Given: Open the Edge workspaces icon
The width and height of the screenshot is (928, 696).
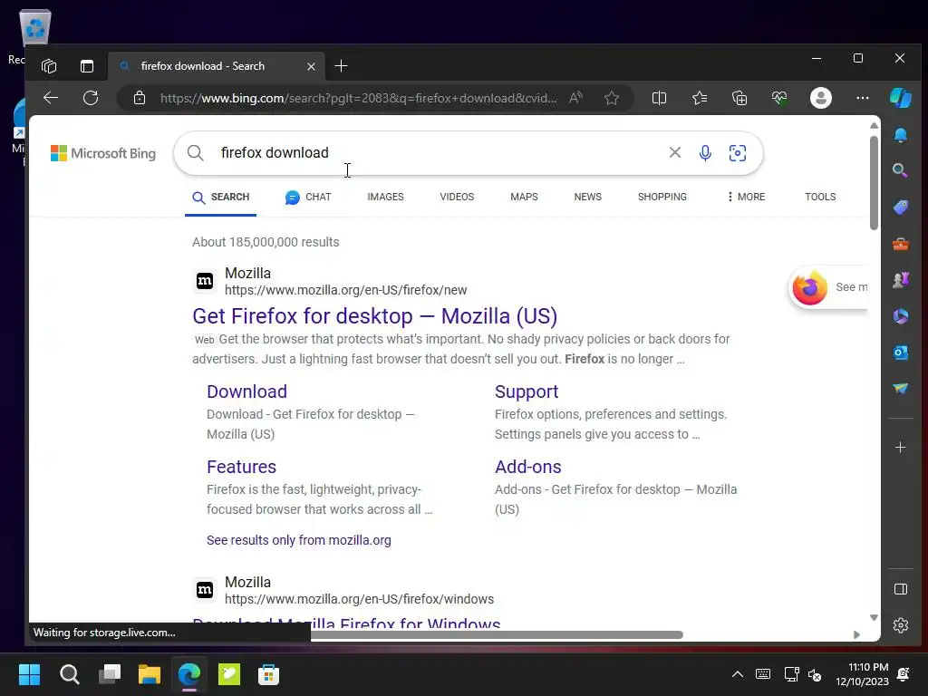Looking at the screenshot, I should pos(49,66).
